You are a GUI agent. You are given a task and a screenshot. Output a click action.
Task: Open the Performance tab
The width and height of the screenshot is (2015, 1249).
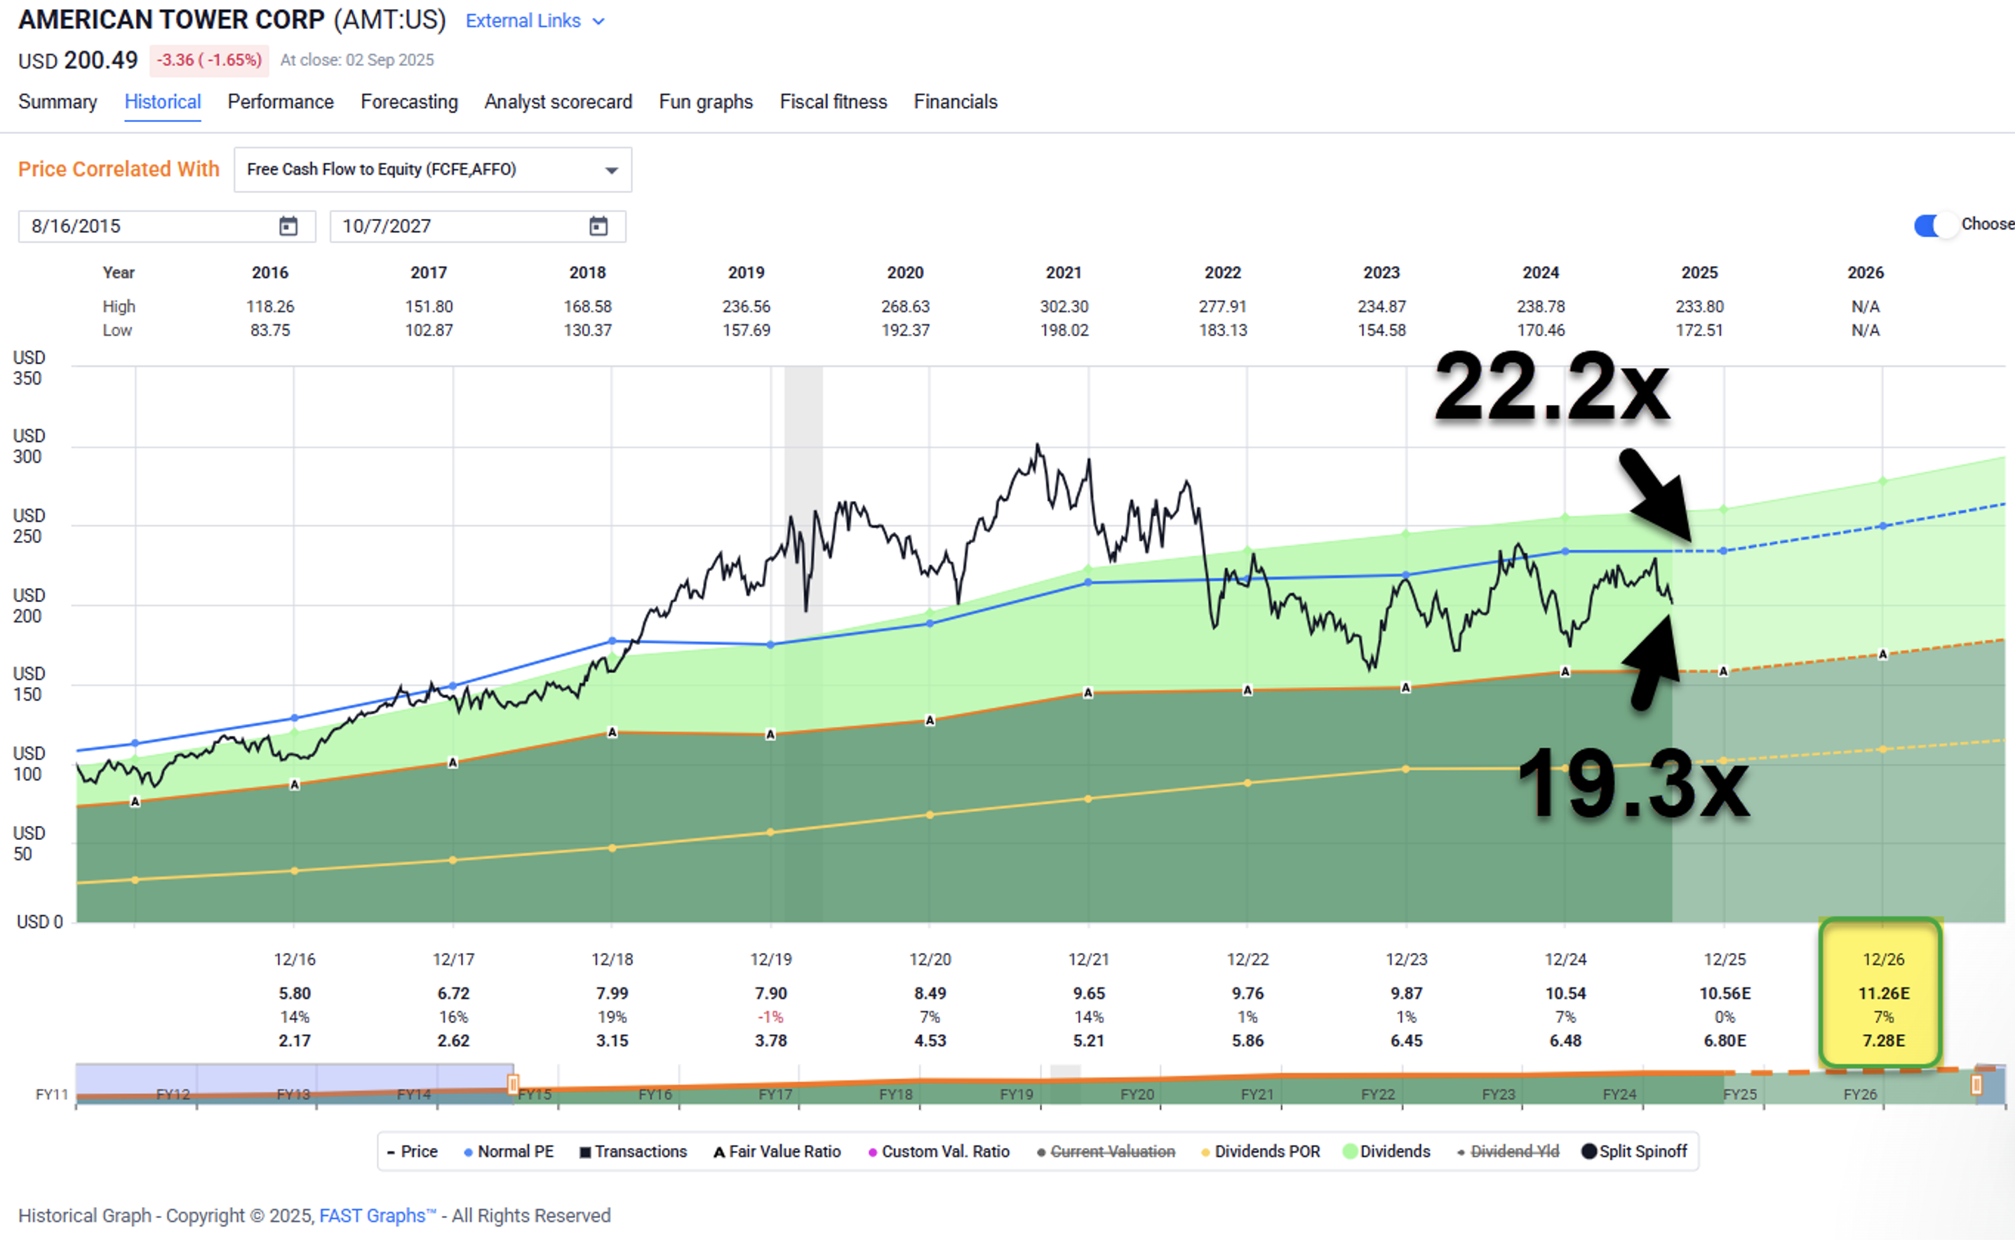click(281, 102)
